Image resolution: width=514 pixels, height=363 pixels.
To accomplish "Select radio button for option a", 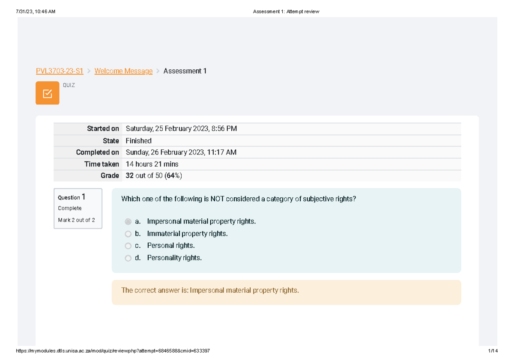I will coord(128,221).
